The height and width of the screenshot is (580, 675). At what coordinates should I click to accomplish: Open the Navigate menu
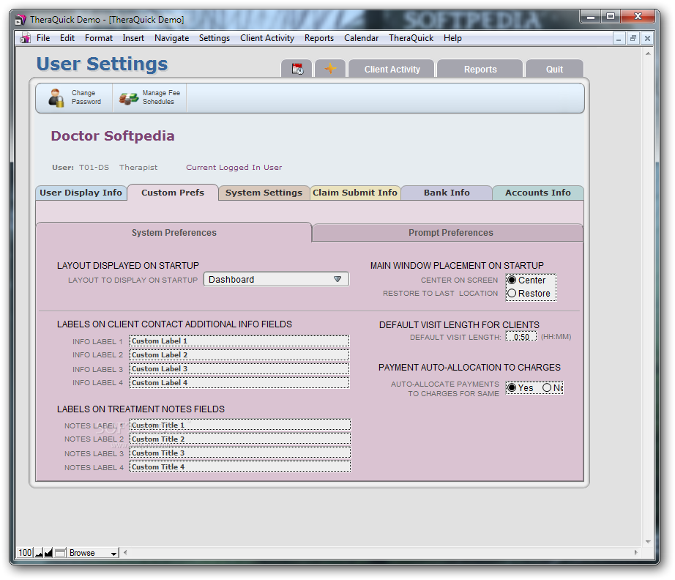click(x=171, y=38)
